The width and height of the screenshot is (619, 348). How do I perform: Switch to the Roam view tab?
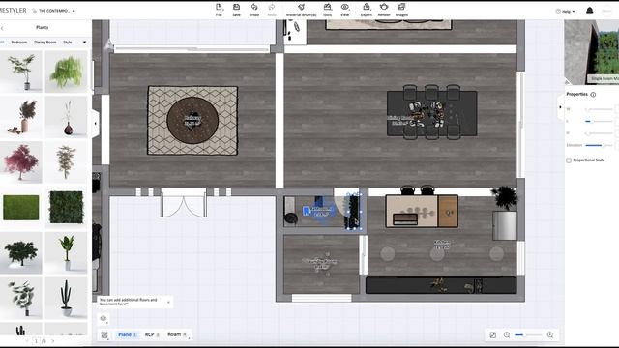point(176,334)
